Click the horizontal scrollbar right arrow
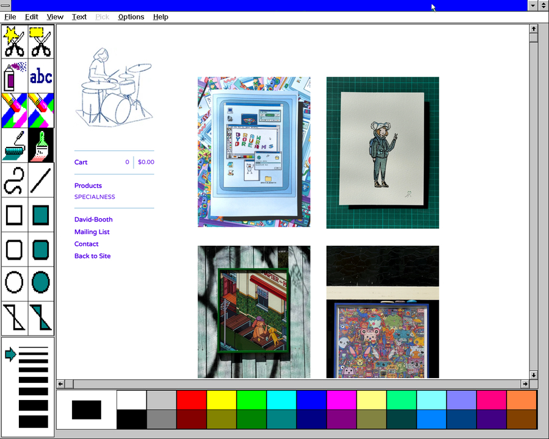Viewport: 549px width, 439px height. (x=525, y=384)
